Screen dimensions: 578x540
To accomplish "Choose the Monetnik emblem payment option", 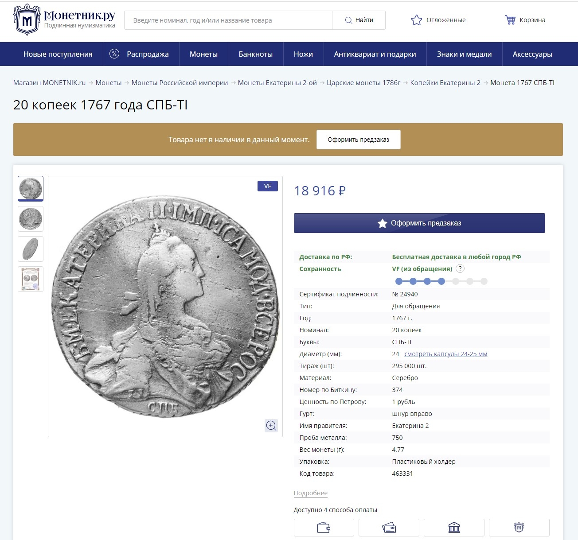I will (519, 528).
